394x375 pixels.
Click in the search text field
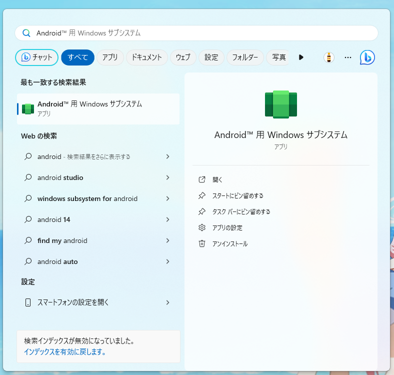coord(196,33)
